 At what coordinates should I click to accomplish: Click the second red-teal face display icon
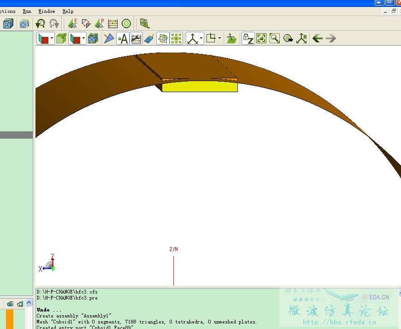tap(75, 39)
